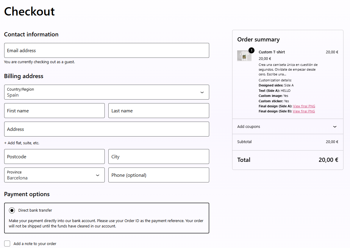Check 'Add a note to your order'

tap(7, 244)
